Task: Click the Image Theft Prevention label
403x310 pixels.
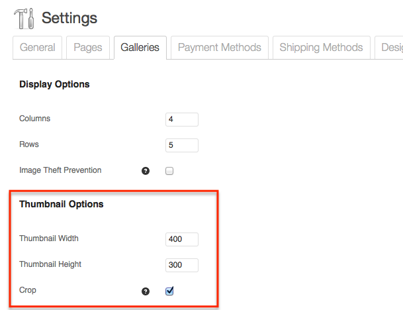Action: 60,170
